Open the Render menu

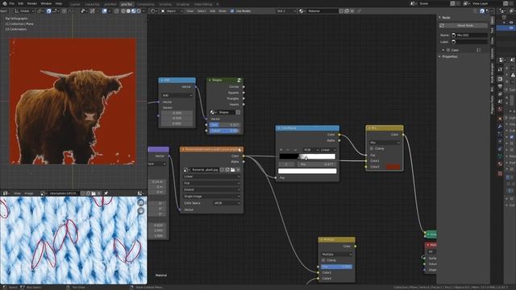point(32,3)
